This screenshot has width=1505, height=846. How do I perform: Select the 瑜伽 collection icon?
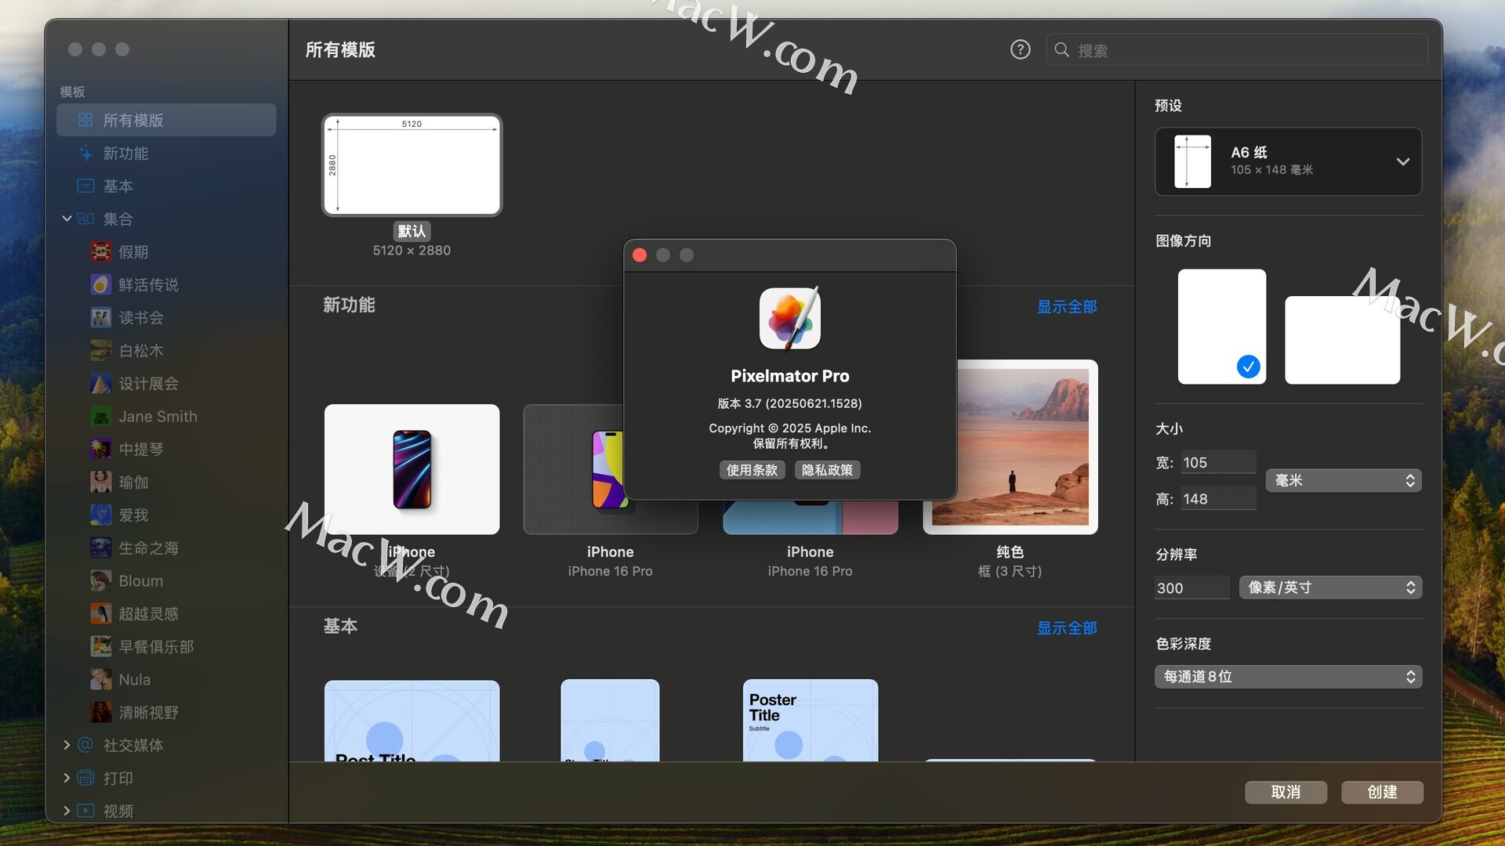(101, 482)
